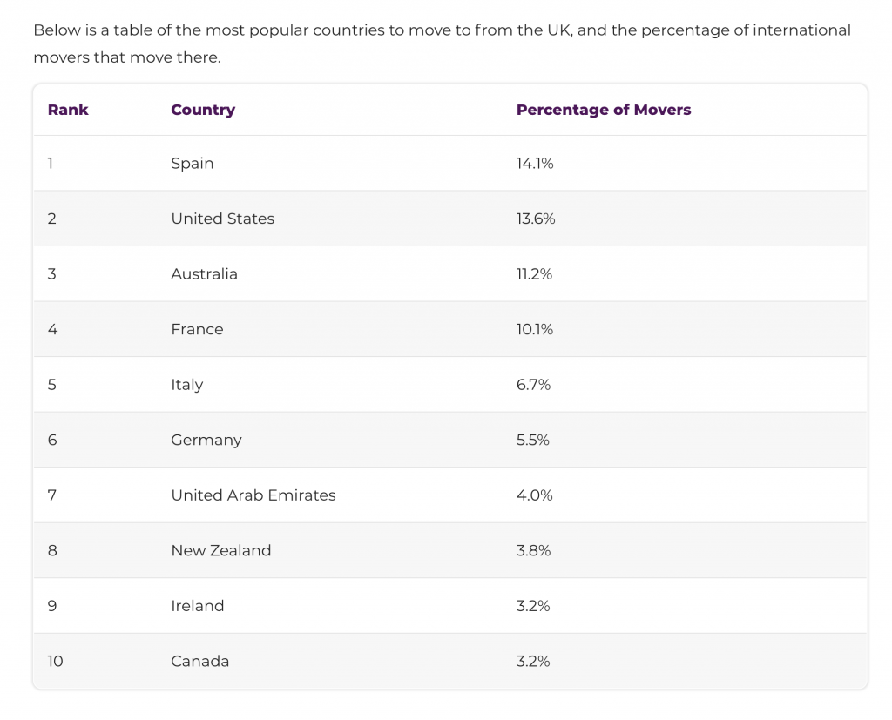Click the intro paragraph above the table
Image resolution: width=892 pixels, height=720 pixels.
(x=442, y=44)
